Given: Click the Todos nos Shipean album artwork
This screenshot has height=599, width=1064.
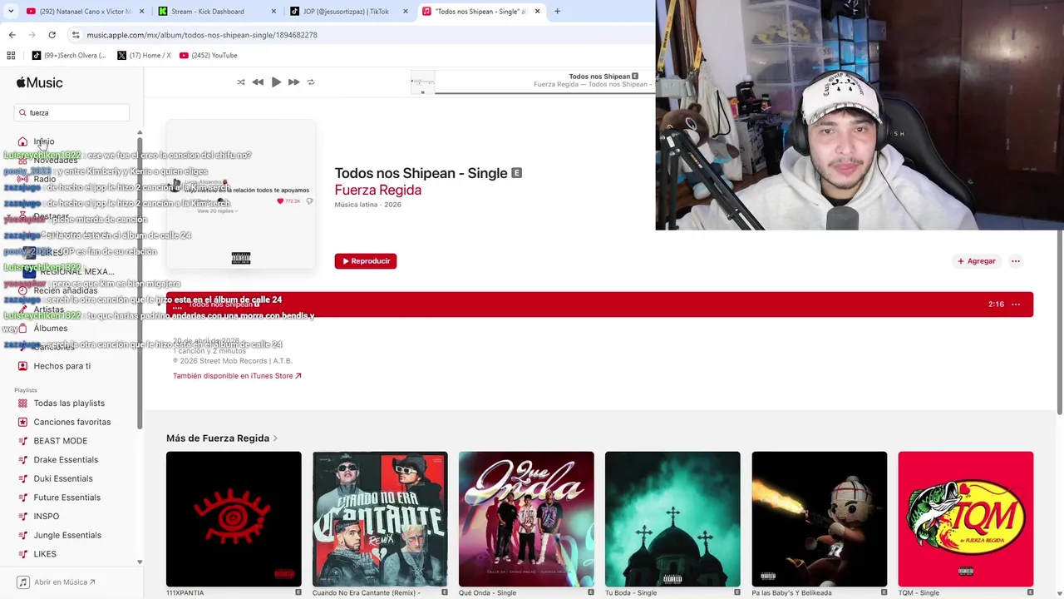Looking at the screenshot, I should pos(241,195).
